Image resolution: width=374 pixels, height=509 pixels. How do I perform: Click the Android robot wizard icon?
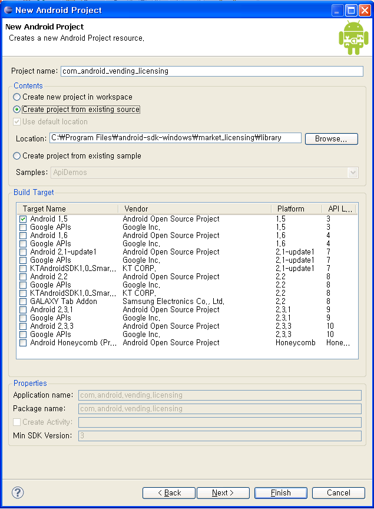click(353, 38)
